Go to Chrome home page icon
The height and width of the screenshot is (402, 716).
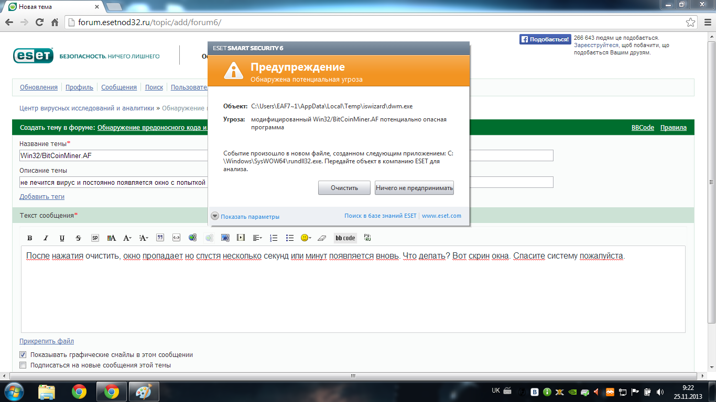pyautogui.click(x=55, y=23)
